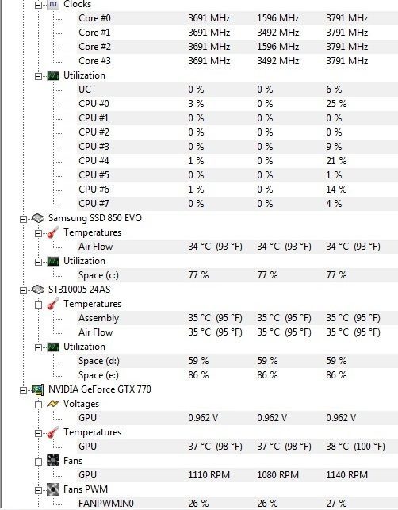
Task: Collapse the Fans PWM section
Action: click(38, 490)
